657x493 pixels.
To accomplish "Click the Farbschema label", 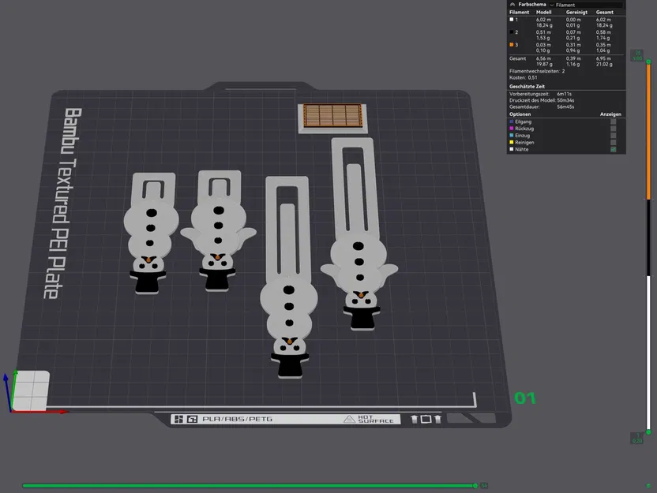I will click(531, 5).
